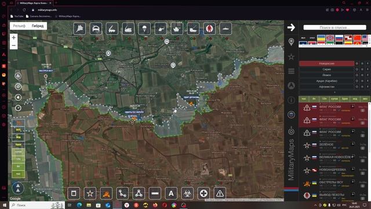Viewport: 371px width, 209px height.
Task: Select the warship icon in top toolbar
Action: coord(225,28)
